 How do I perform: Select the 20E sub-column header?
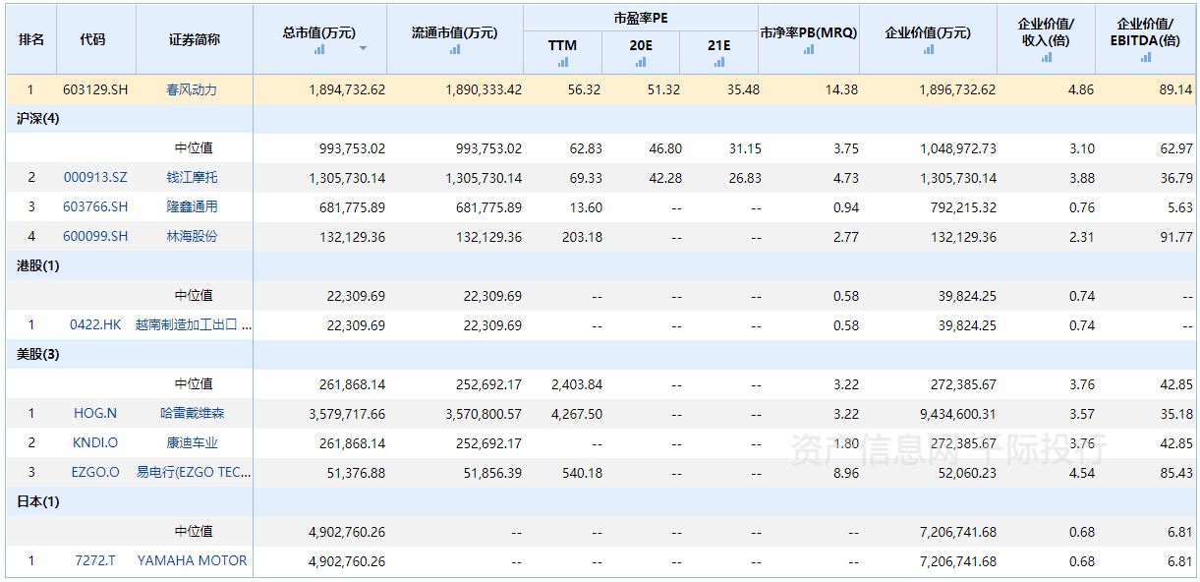641,45
